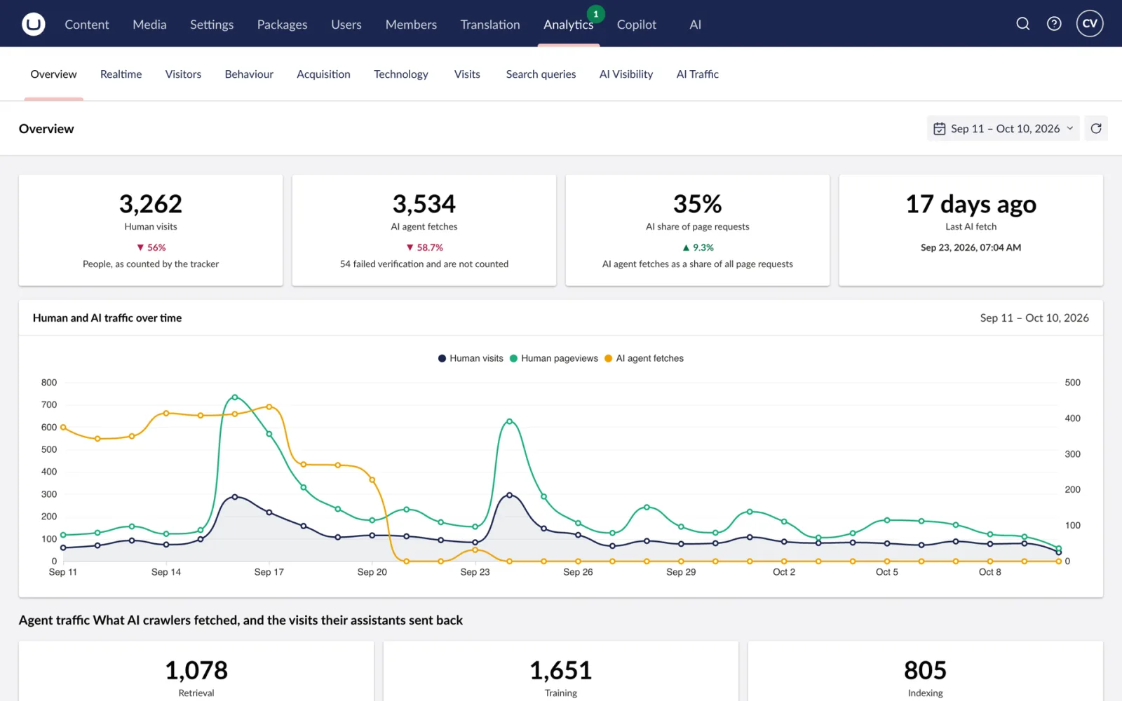Click the calendar icon in date picker
Screen dimensions: 1122x701
click(940, 129)
